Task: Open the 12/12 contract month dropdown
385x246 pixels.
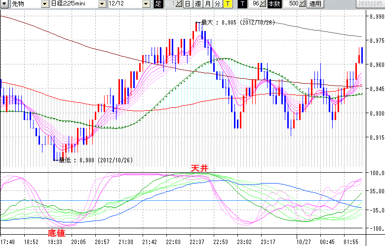Action: point(146,4)
